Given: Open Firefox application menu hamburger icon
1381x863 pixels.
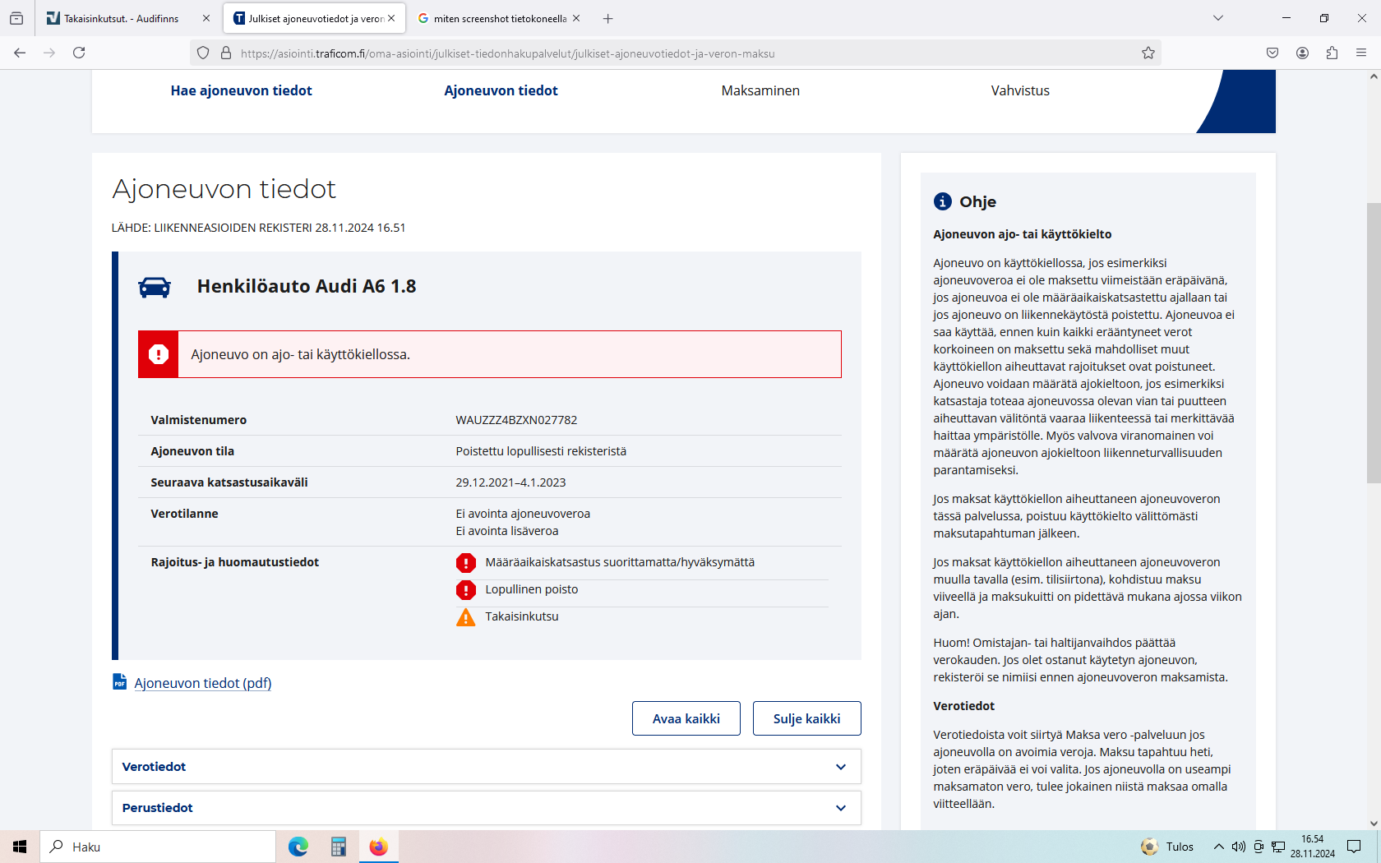Looking at the screenshot, I should point(1360,53).
